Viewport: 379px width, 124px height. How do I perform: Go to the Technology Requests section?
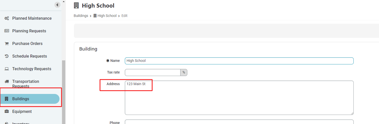(x=32, y=69)
